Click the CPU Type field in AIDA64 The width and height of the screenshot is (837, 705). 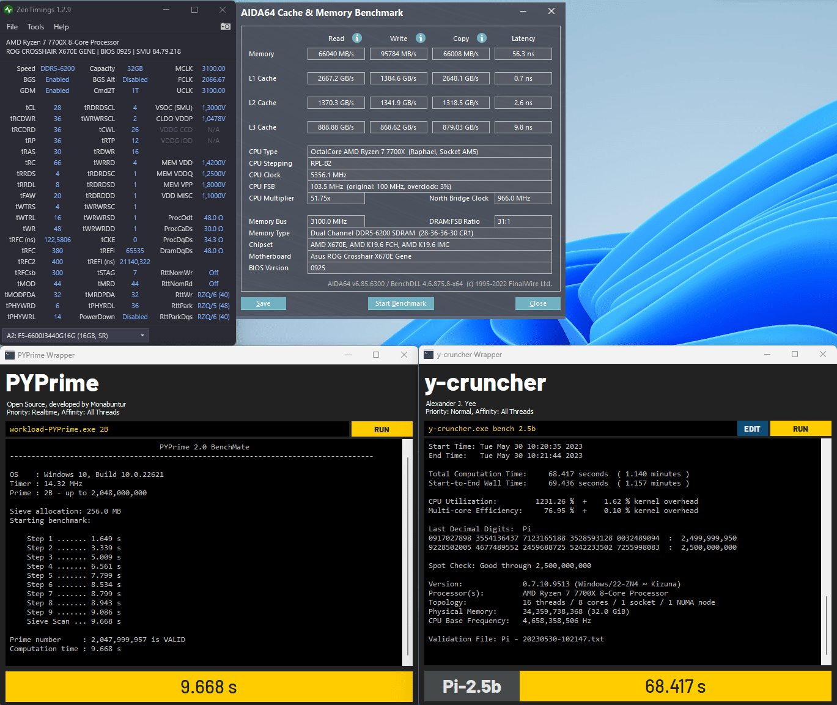430,152
